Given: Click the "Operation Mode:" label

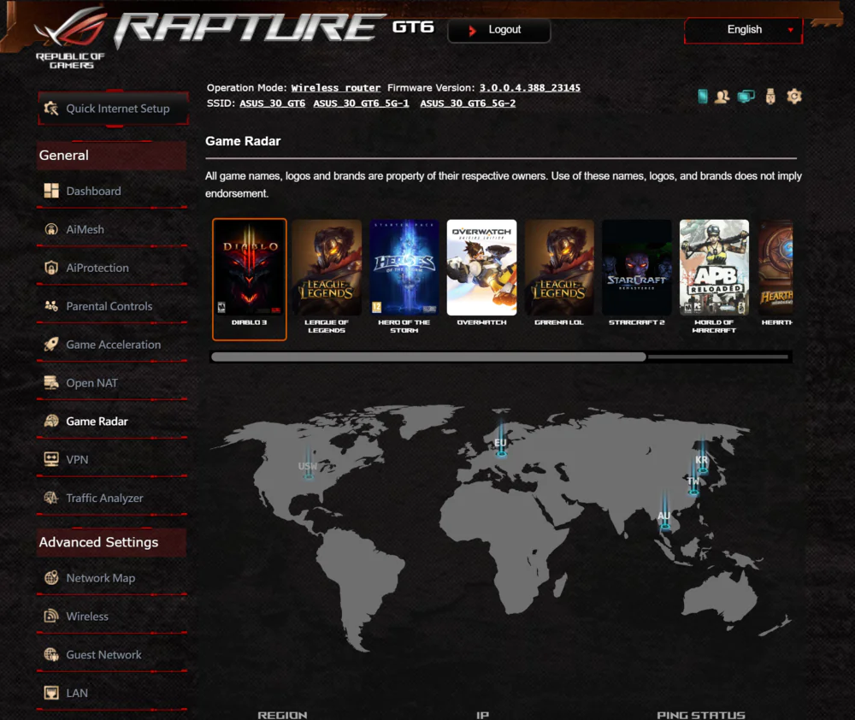Looking at the screenshot, I should tap(246, 88).
